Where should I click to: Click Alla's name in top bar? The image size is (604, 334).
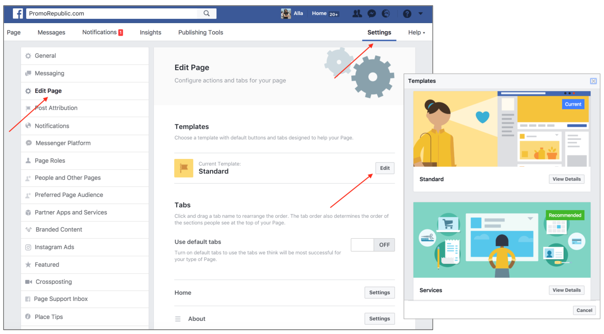(x=298, y=13)
